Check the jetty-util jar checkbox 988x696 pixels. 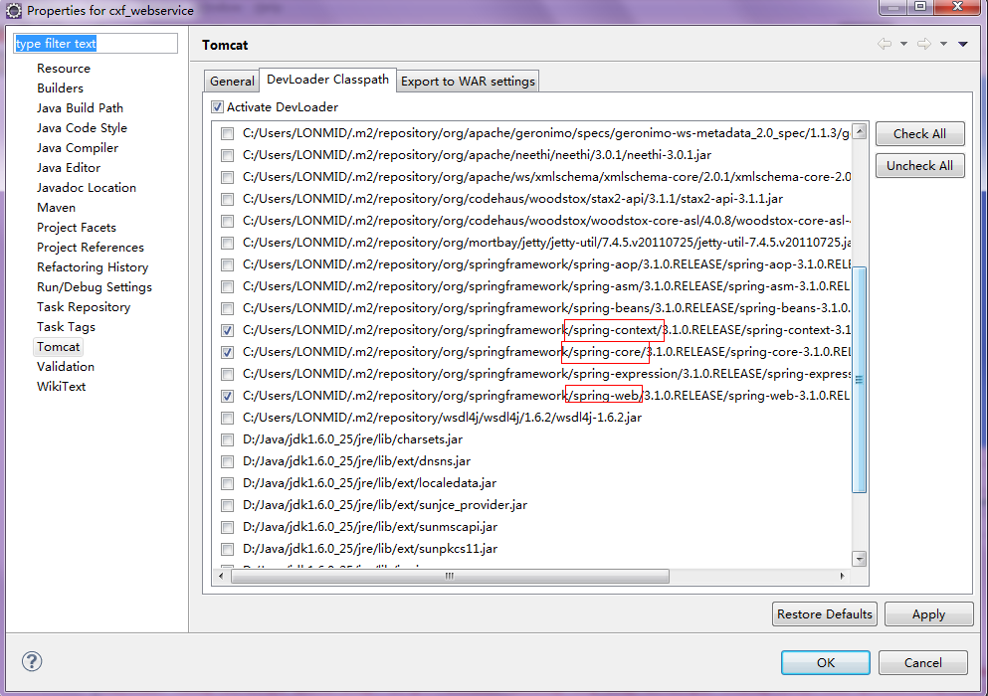pyautogui.click(x=228, y=244)
